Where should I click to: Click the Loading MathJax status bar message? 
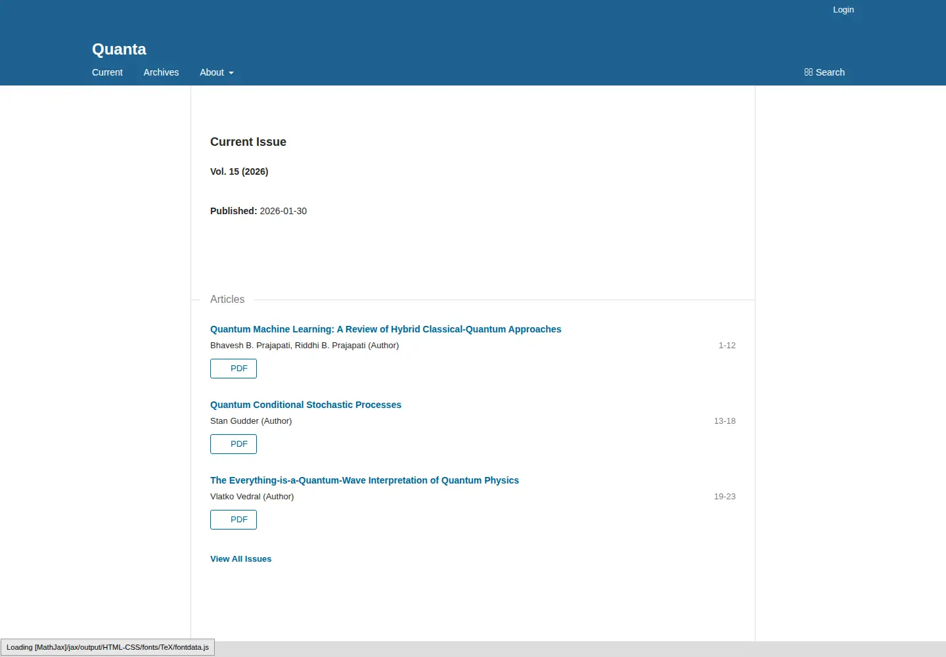[108, 647]
